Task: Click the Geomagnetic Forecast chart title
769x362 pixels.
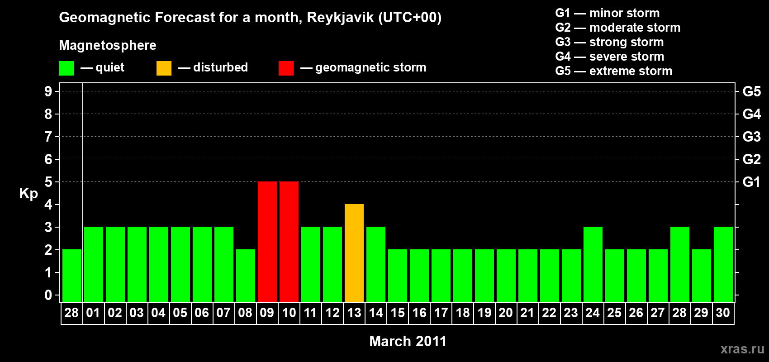Action: click(x=250, y=18)
